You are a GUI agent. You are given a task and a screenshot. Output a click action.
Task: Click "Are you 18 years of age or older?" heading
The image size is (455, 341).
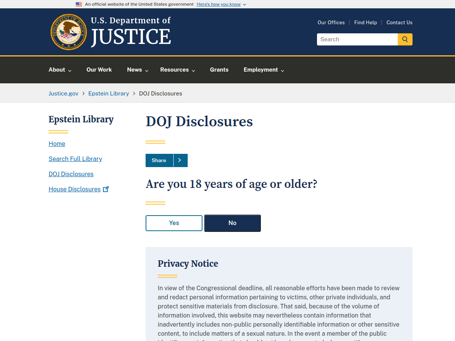231,184
